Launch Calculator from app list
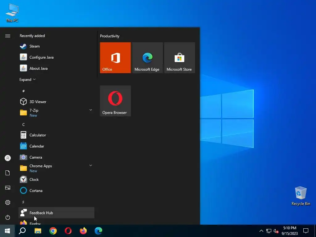 click(56, 135)
